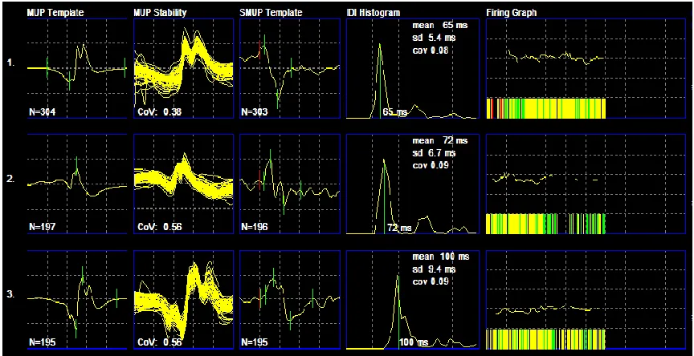The image size is (694, 356).
Task: Open the row 3 SMUP Template panel
Action: pos(290,299)
